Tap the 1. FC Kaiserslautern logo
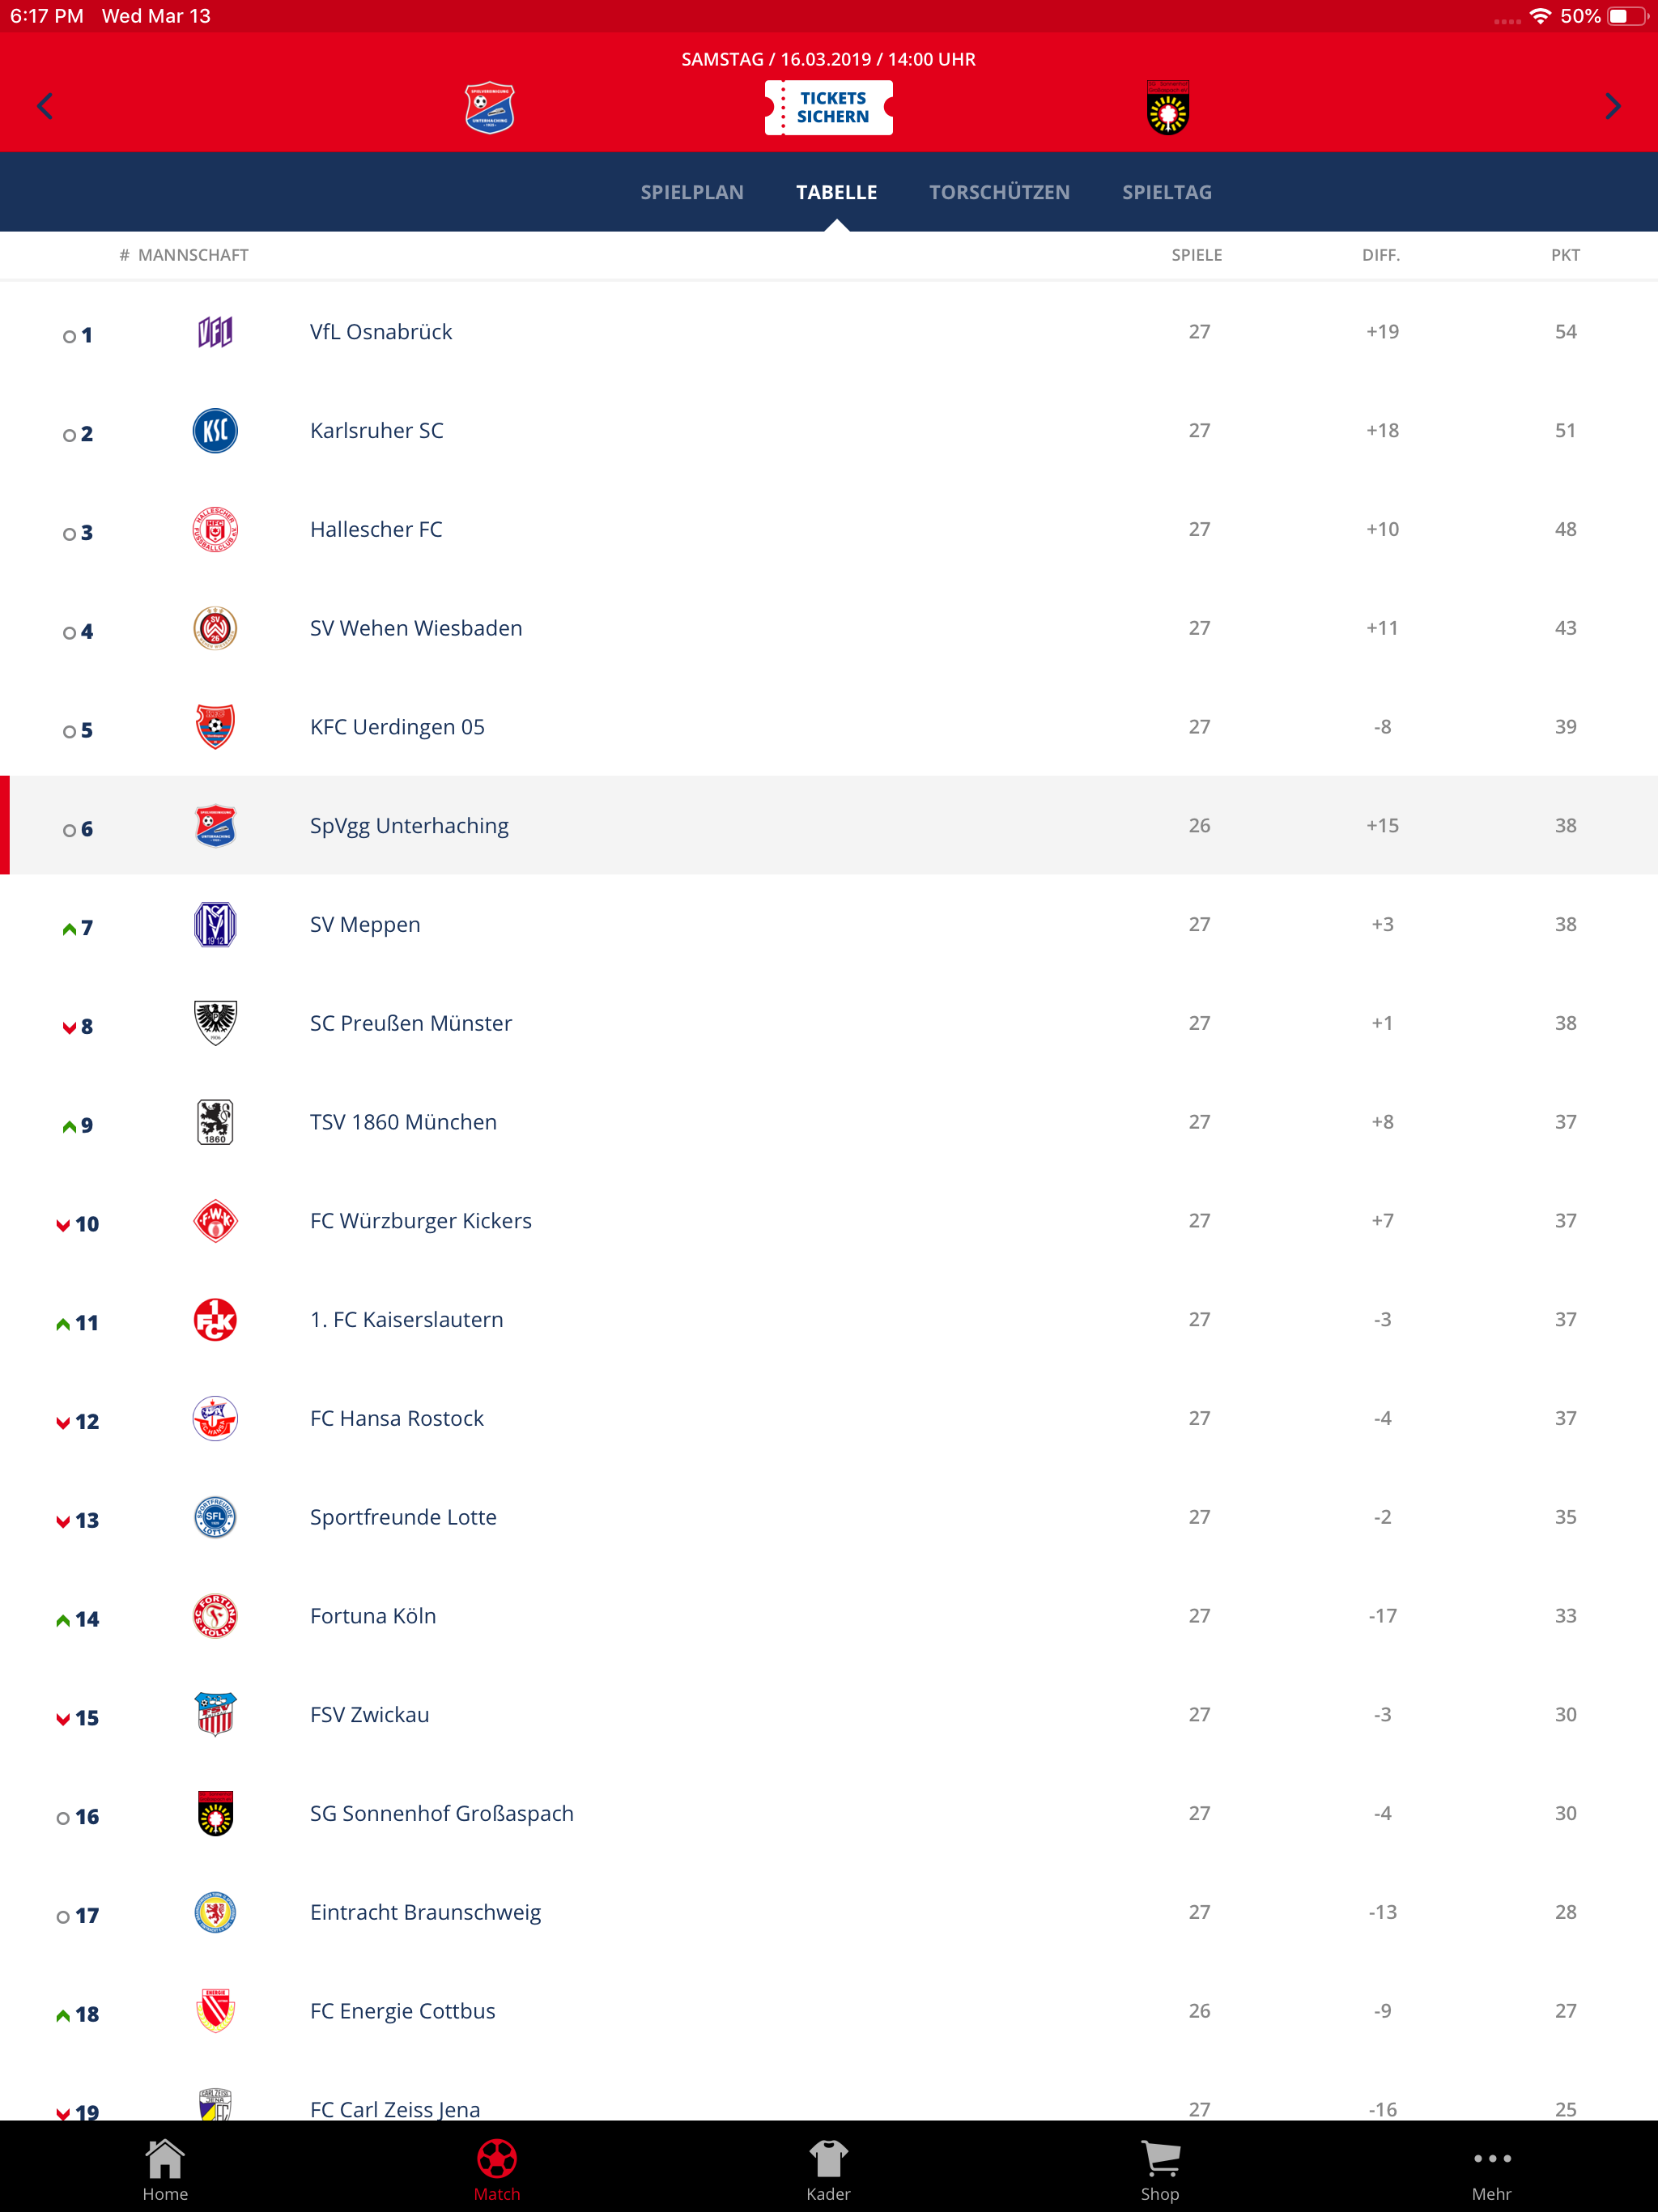This screenshot has height=2212, width=1658. point(215,1320)
